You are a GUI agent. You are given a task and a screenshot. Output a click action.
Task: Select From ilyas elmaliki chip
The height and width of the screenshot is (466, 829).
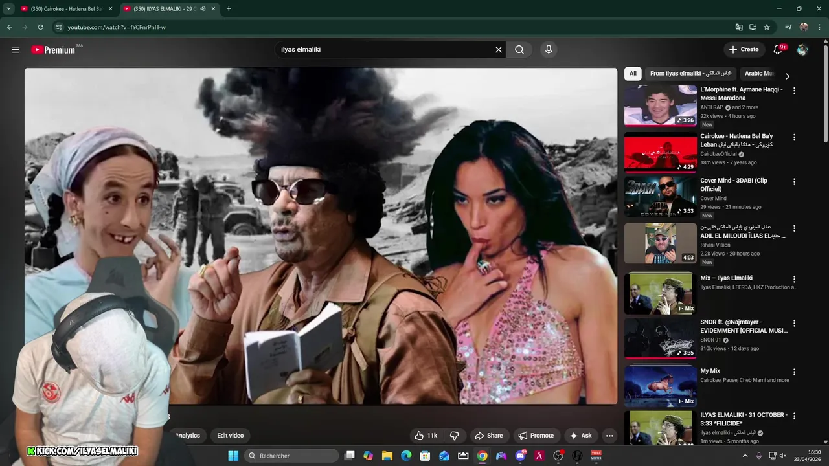690,73
